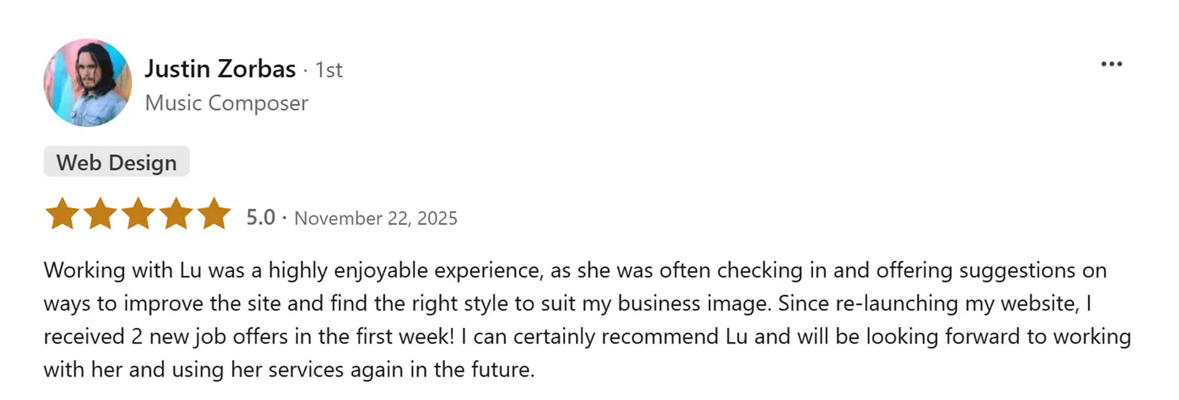
Task: Click the Music Composer headline
Action: coord(227,103)
